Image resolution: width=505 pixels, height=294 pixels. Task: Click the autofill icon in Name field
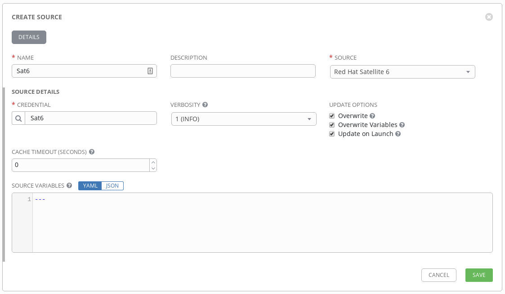[150, 71]
